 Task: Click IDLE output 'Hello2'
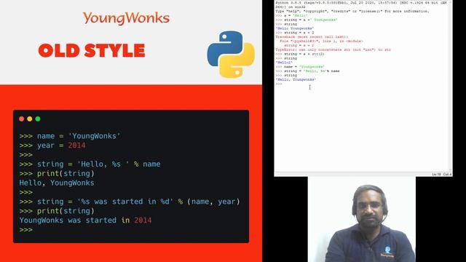tap(284, 63)
